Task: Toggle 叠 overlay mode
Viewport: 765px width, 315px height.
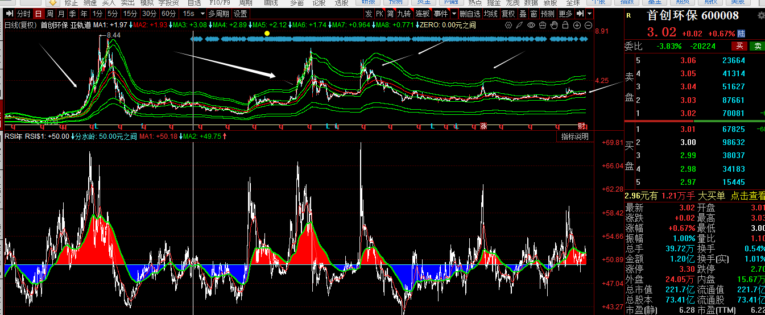Action: coord(523,13)
